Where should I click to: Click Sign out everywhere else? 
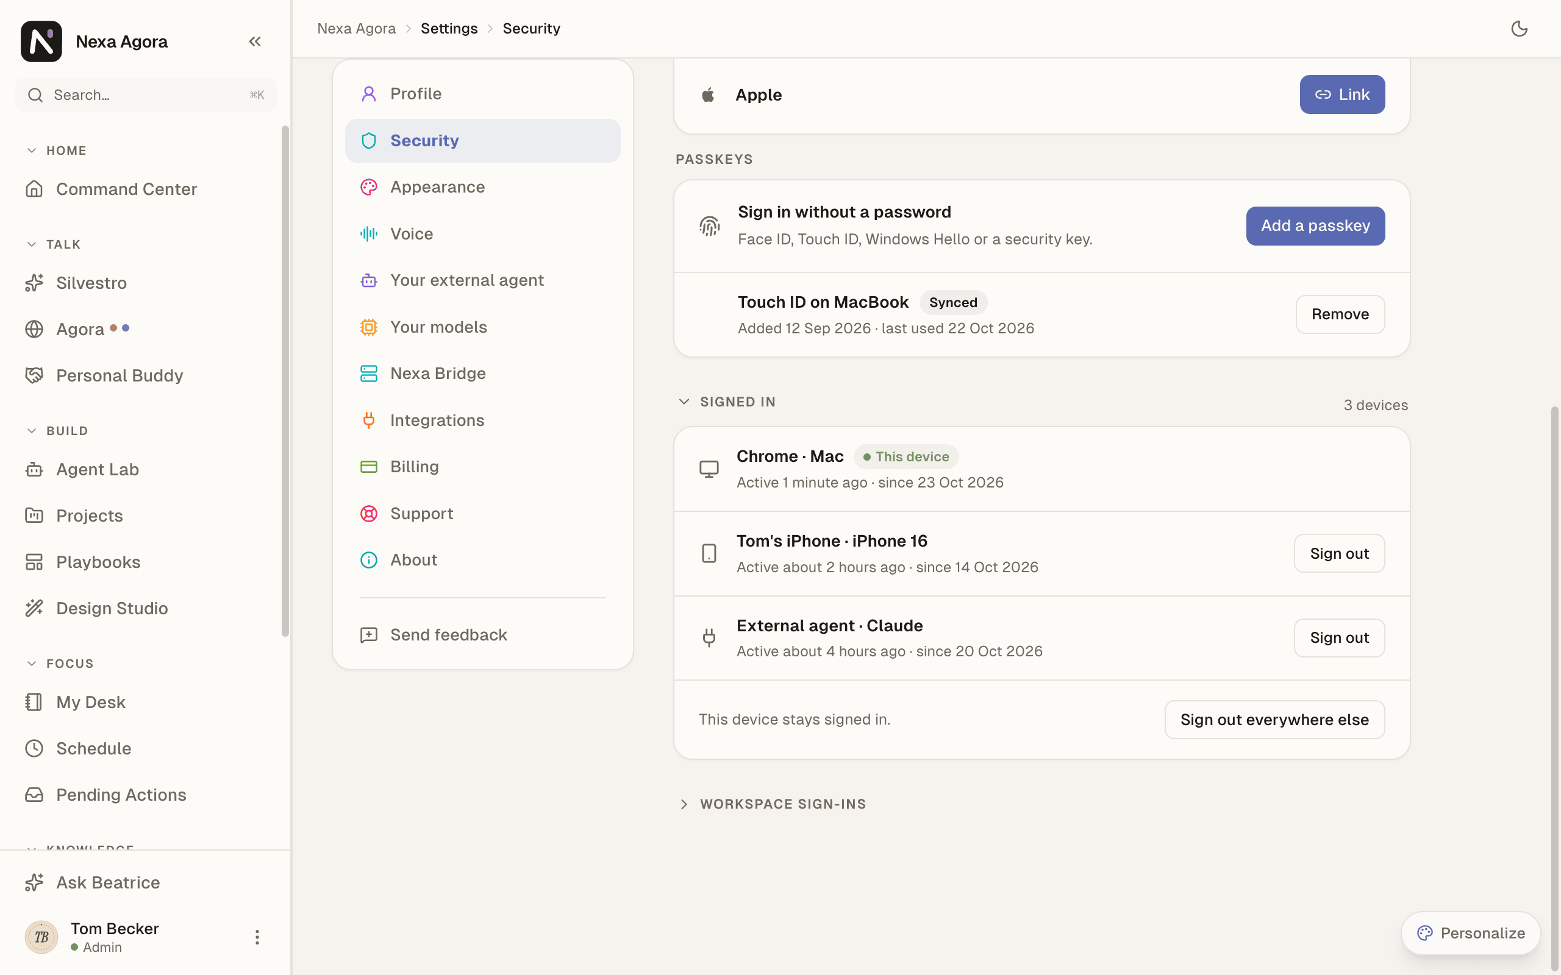point(1274,720)
